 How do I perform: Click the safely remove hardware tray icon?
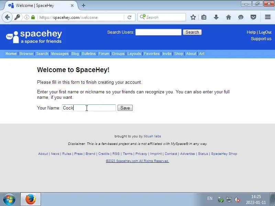coord(220,199)
